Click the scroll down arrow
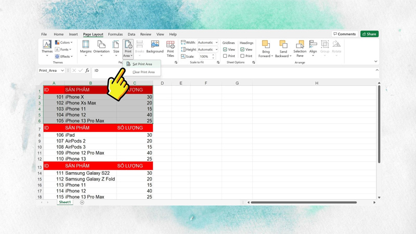 379,198
